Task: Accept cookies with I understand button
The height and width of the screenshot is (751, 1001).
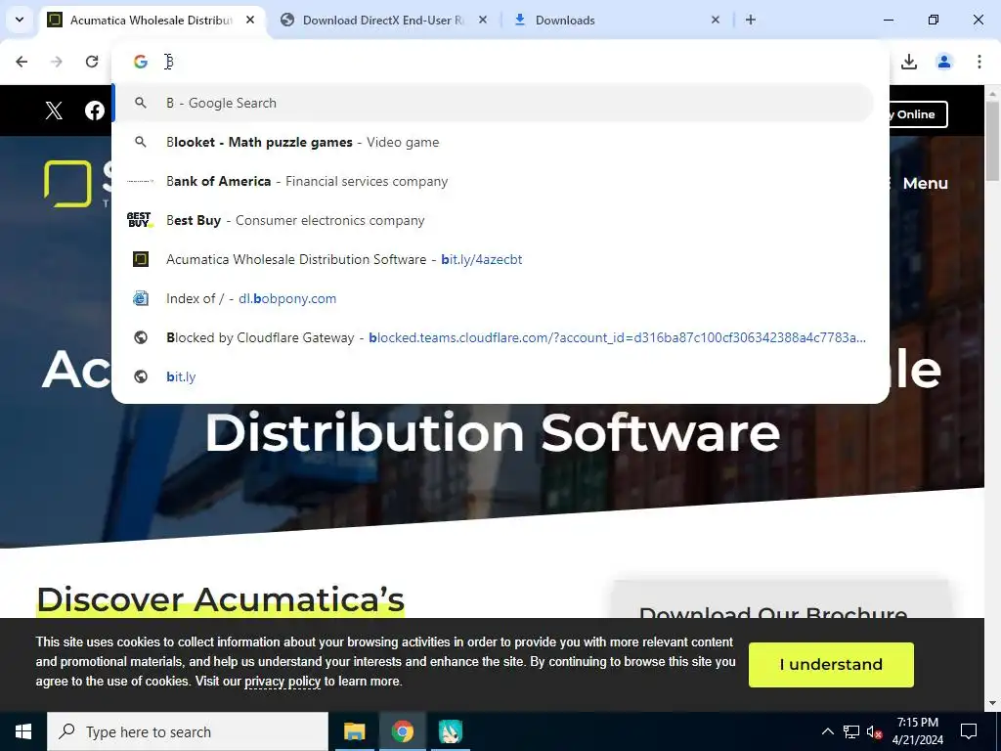Action: click(x=831, y=664)
